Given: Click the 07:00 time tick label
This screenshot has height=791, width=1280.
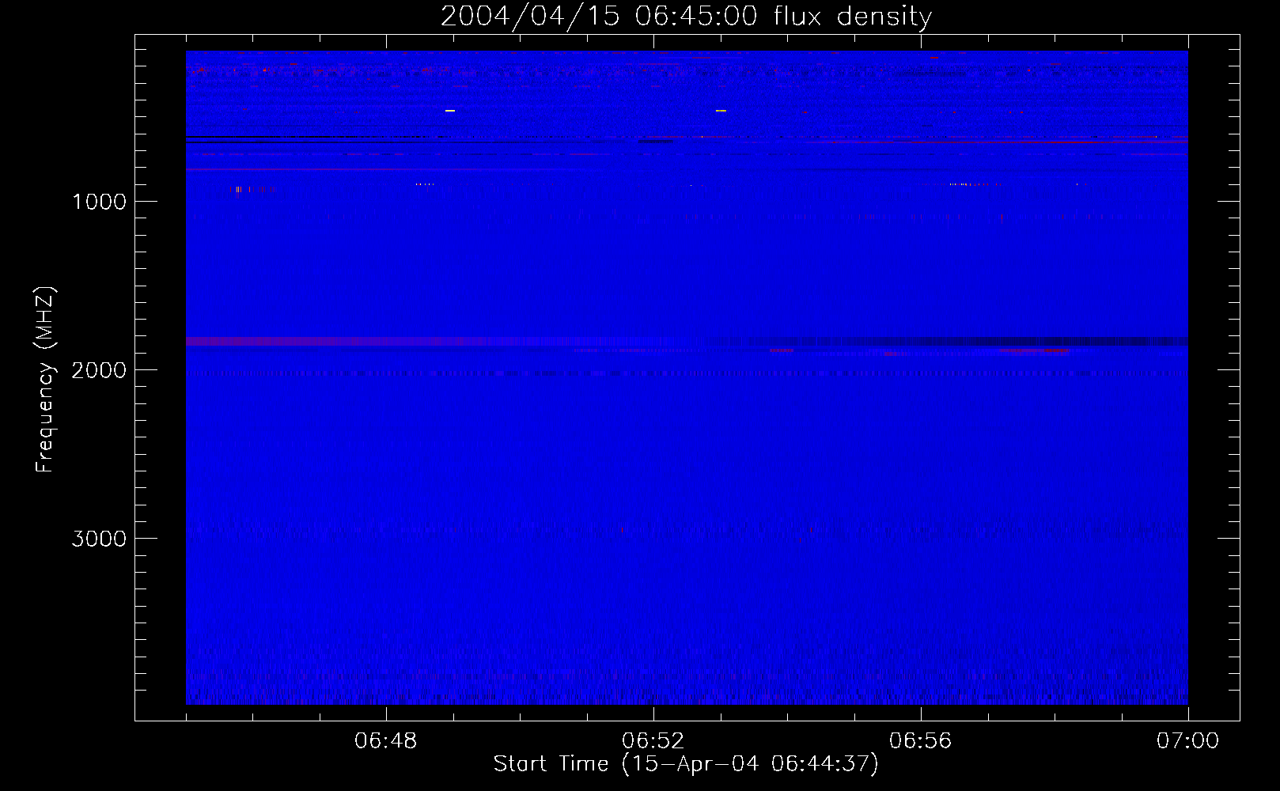Looking at the screenshot, I should [x=1187, y=741].
